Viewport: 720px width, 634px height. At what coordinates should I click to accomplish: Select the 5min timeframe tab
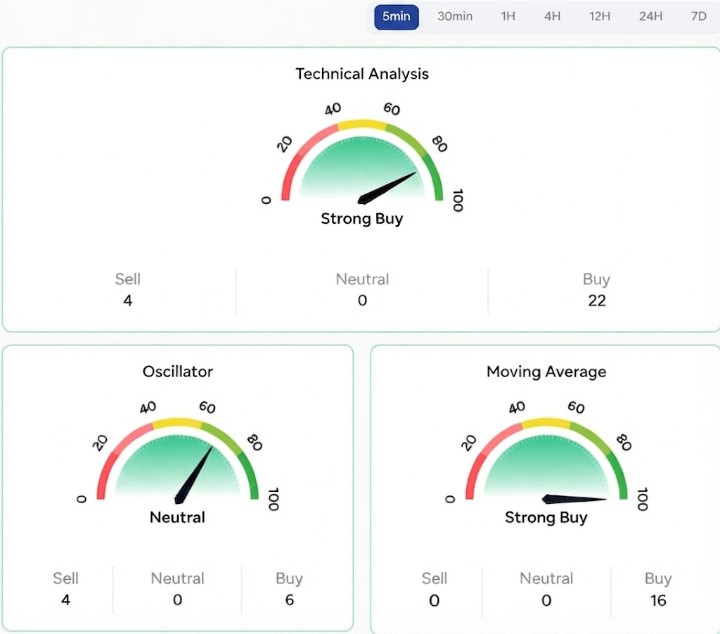397,17
